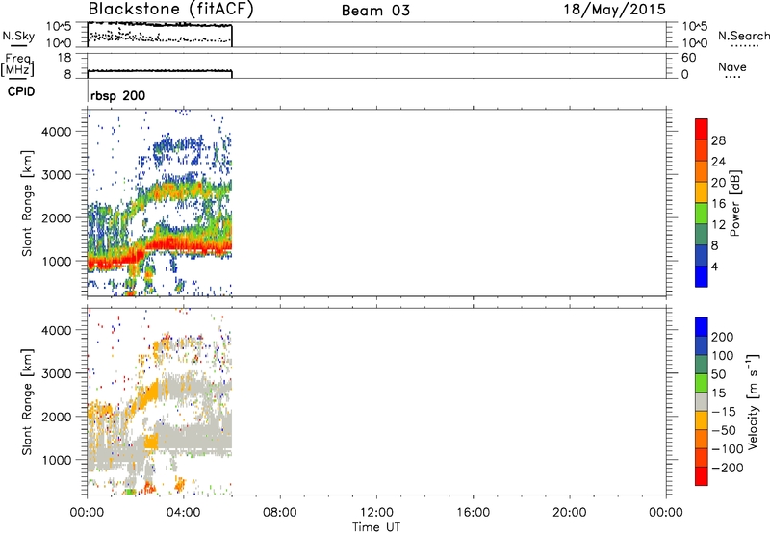Select the "-200" value on velocity colorbar
770x533 pixels.
coord(728,468)
